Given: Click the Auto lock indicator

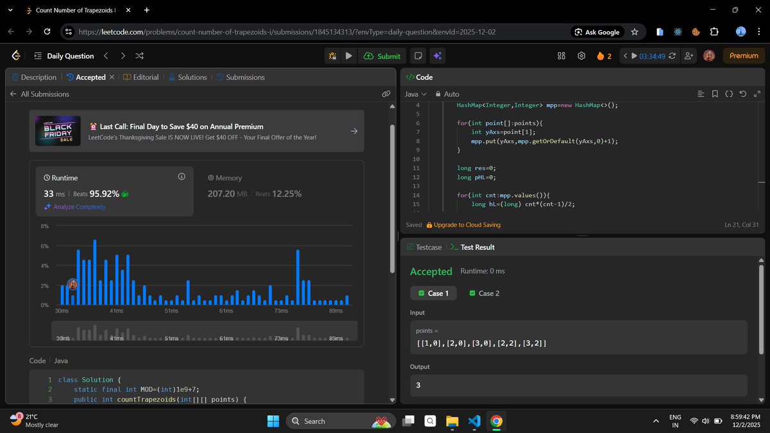Looking at the screenshot, I should click(x=447, y=94).
